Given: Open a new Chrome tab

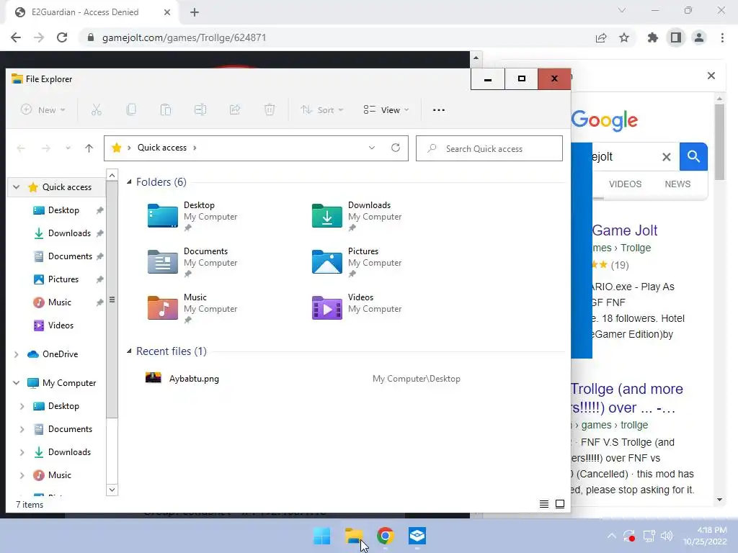Looking at the screenshot, I should (x=195, y=12).
